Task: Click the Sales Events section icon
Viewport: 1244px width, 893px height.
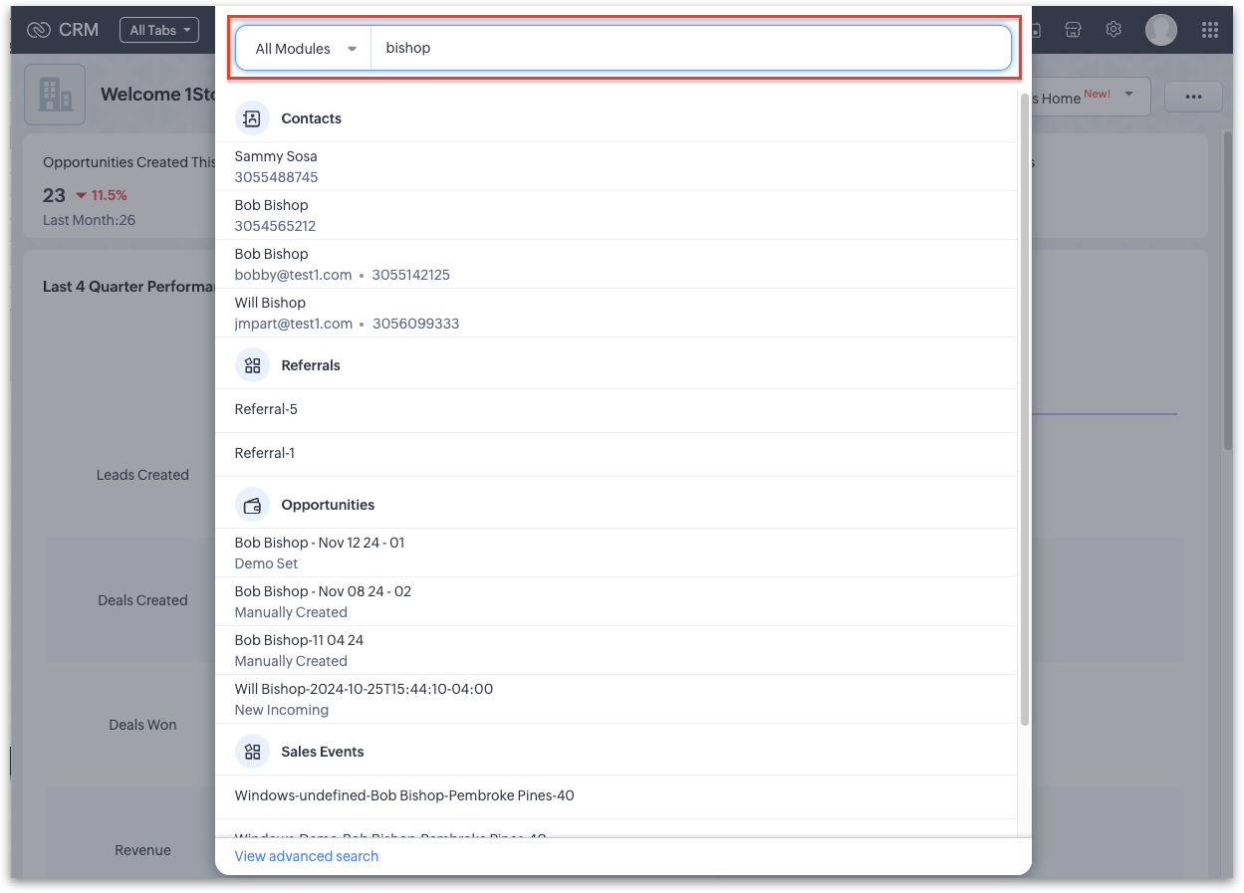Action: pos(252,752)
